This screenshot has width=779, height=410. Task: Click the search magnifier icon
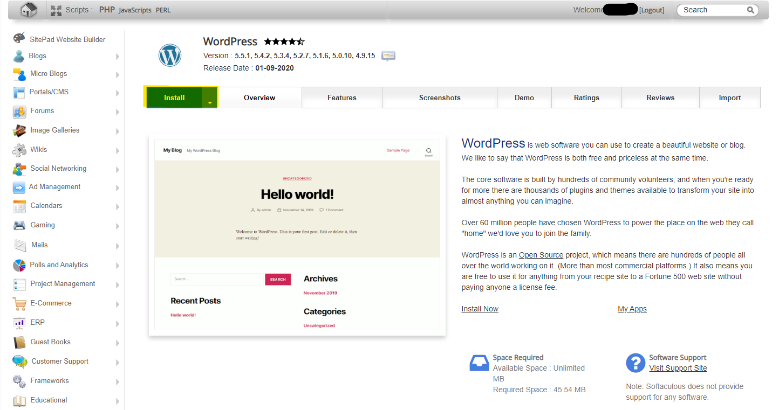pos(750,10)
